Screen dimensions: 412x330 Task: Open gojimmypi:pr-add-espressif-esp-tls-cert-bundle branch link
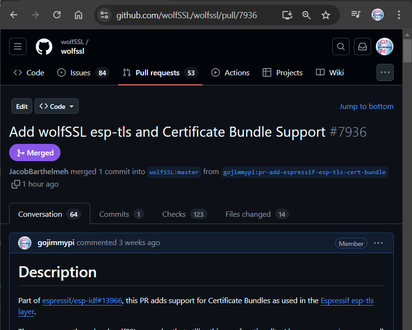[304, 172]
